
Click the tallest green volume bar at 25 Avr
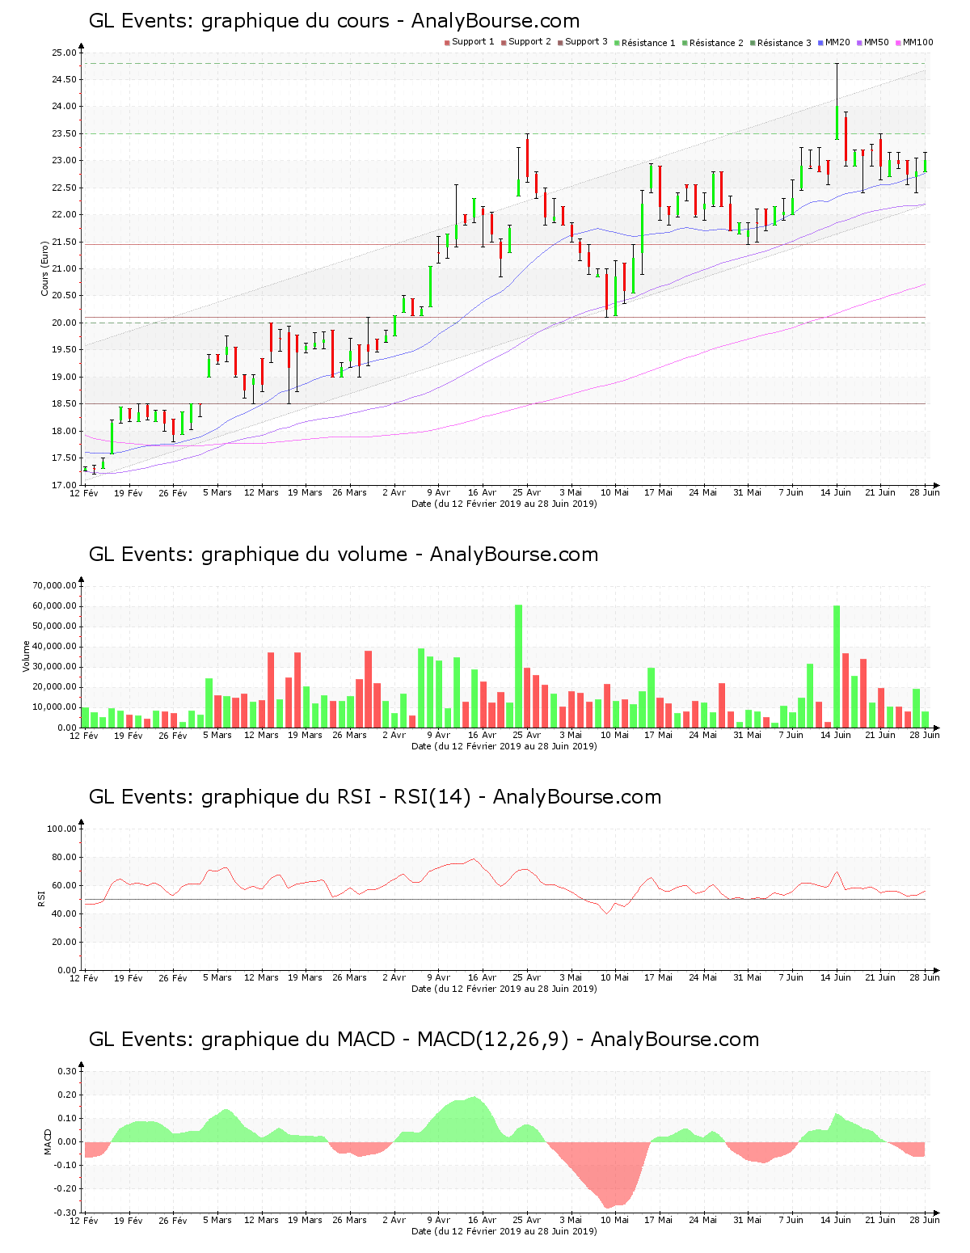(518, 666)
